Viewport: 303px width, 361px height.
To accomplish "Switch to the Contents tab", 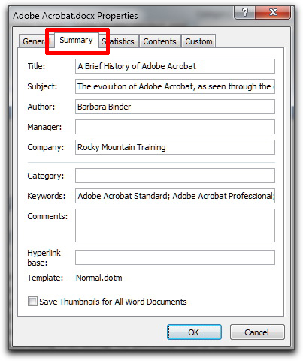I will [x=159, y=41].
